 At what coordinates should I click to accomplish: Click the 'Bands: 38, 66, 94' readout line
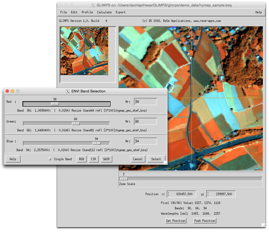pyautogui.click(x=191, y=208)
